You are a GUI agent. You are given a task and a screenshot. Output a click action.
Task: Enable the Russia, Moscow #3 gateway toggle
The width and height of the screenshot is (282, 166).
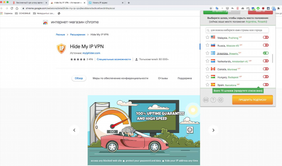(265, 45)
